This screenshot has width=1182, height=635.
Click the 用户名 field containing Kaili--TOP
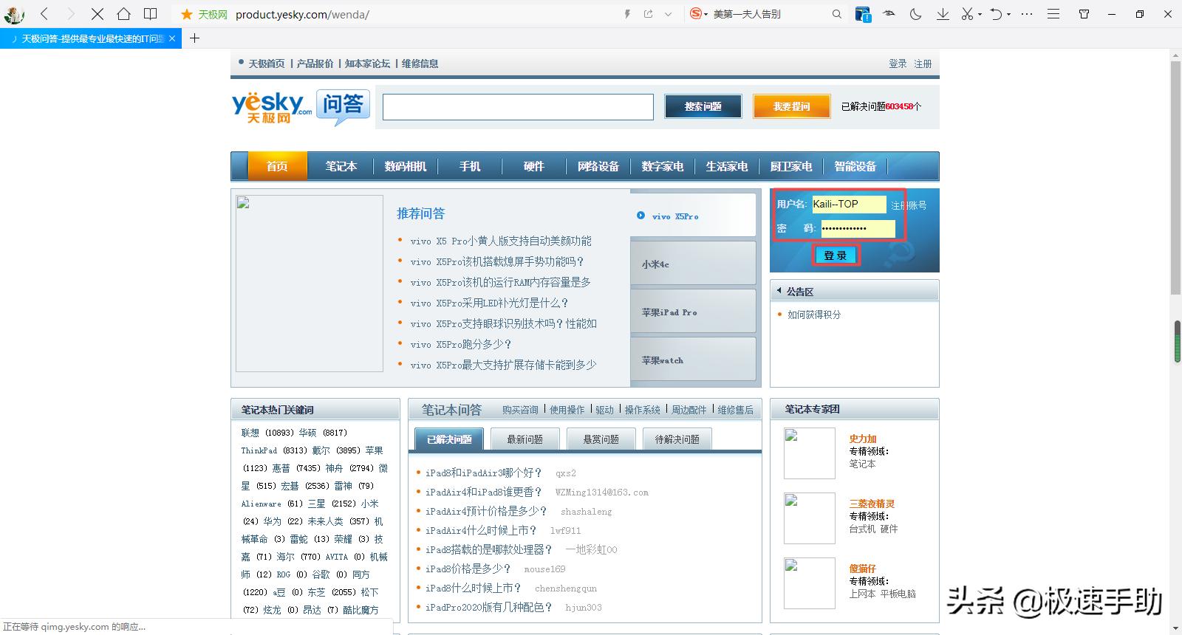[x=849, y=204]
